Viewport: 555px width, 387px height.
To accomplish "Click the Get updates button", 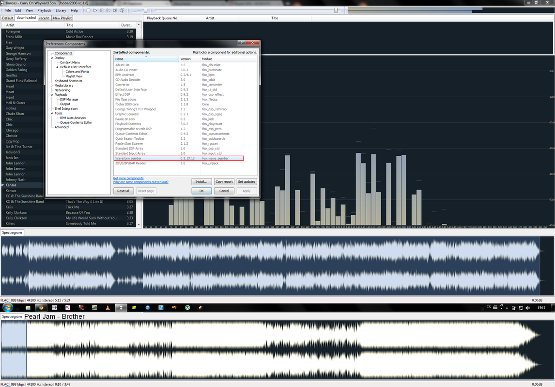I will 247,182.
